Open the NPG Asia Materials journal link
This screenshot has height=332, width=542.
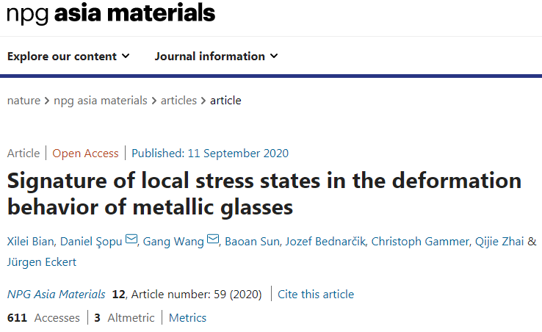click(56, 295)
